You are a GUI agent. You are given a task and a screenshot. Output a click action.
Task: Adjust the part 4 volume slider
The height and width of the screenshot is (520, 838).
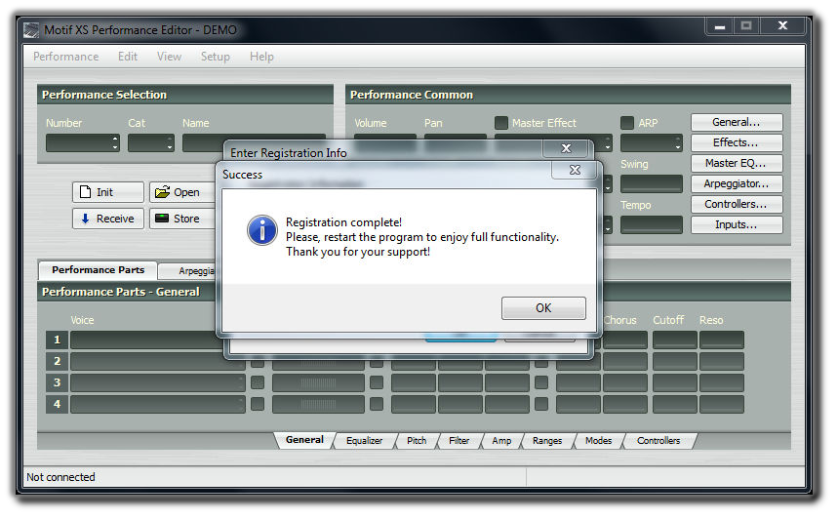(x=318, y=404)
